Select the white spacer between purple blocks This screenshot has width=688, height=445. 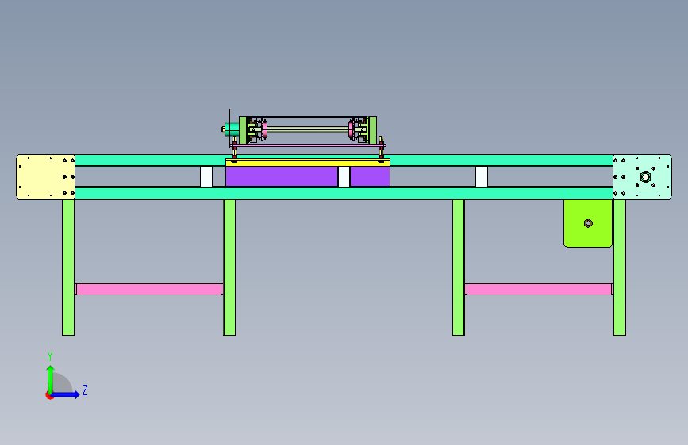coord(344,177)
